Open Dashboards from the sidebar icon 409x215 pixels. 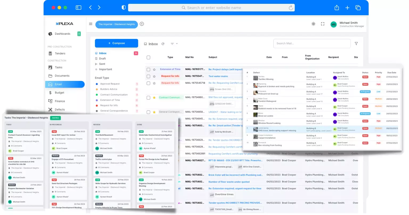(x=50, y=33)
